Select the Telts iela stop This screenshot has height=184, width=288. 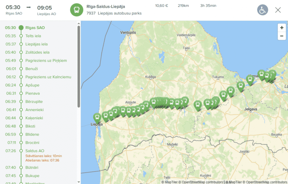(33, 36)
